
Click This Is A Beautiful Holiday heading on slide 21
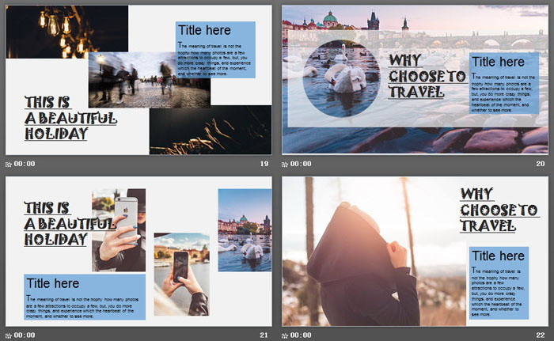tap(59, 224)
